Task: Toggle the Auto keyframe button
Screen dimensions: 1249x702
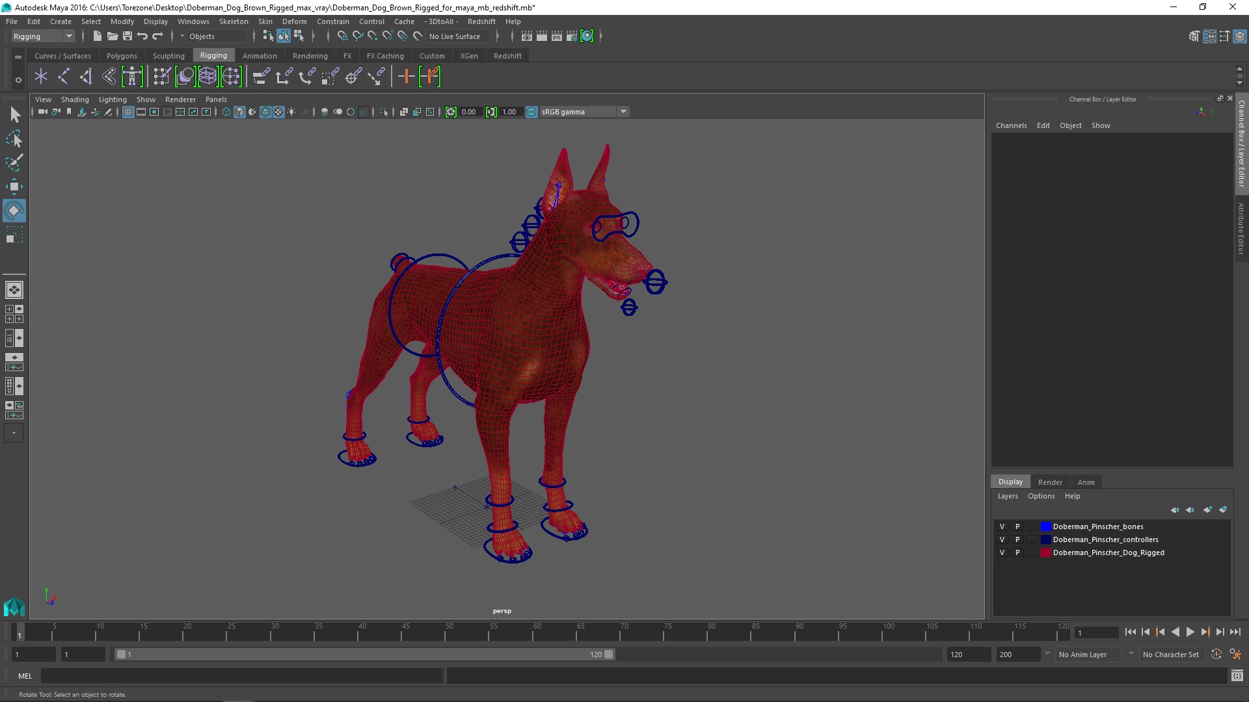Action: 1216,655
